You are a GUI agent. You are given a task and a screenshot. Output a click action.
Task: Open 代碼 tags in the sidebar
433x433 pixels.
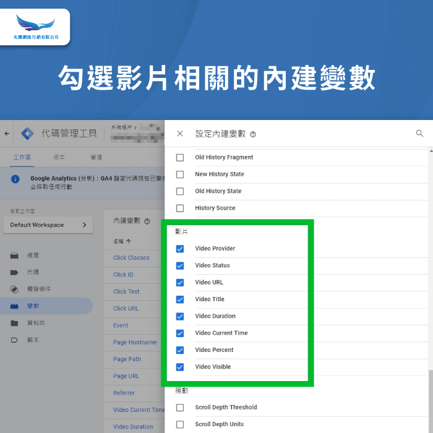pos(33,272)
